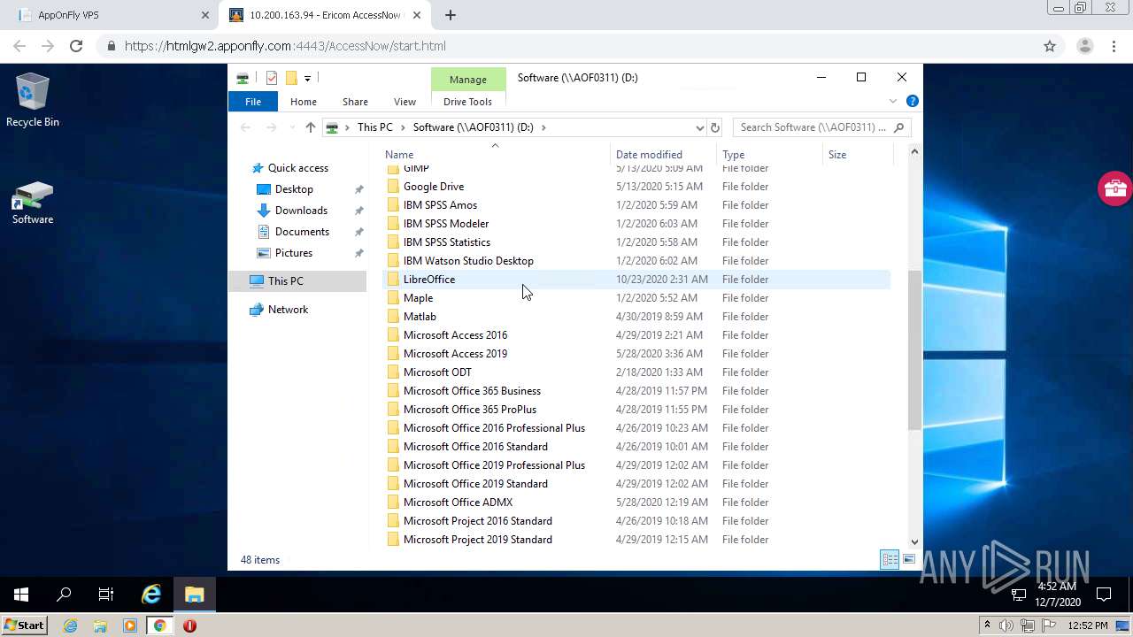
Task: Select the Microsoft Access 2019 folder
Action: [455, 354]
